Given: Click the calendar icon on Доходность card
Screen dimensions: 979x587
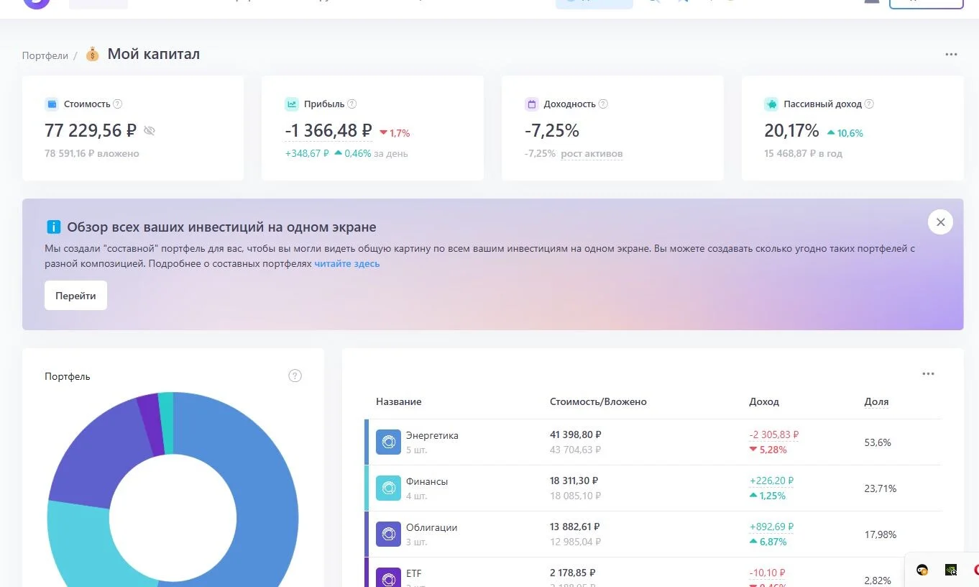Looking at the screenshot, I should [531, 104].
